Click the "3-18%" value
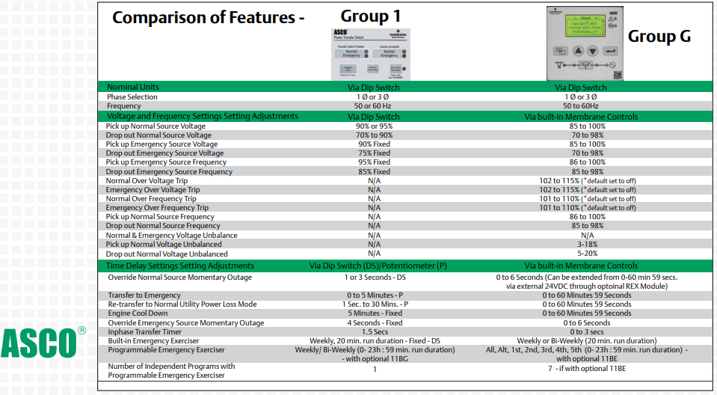The height and width of the screenshot is (395, 717). [587, 245]
